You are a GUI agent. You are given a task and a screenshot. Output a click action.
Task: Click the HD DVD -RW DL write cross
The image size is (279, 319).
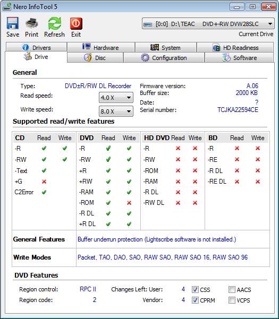(x=195, y=203)
